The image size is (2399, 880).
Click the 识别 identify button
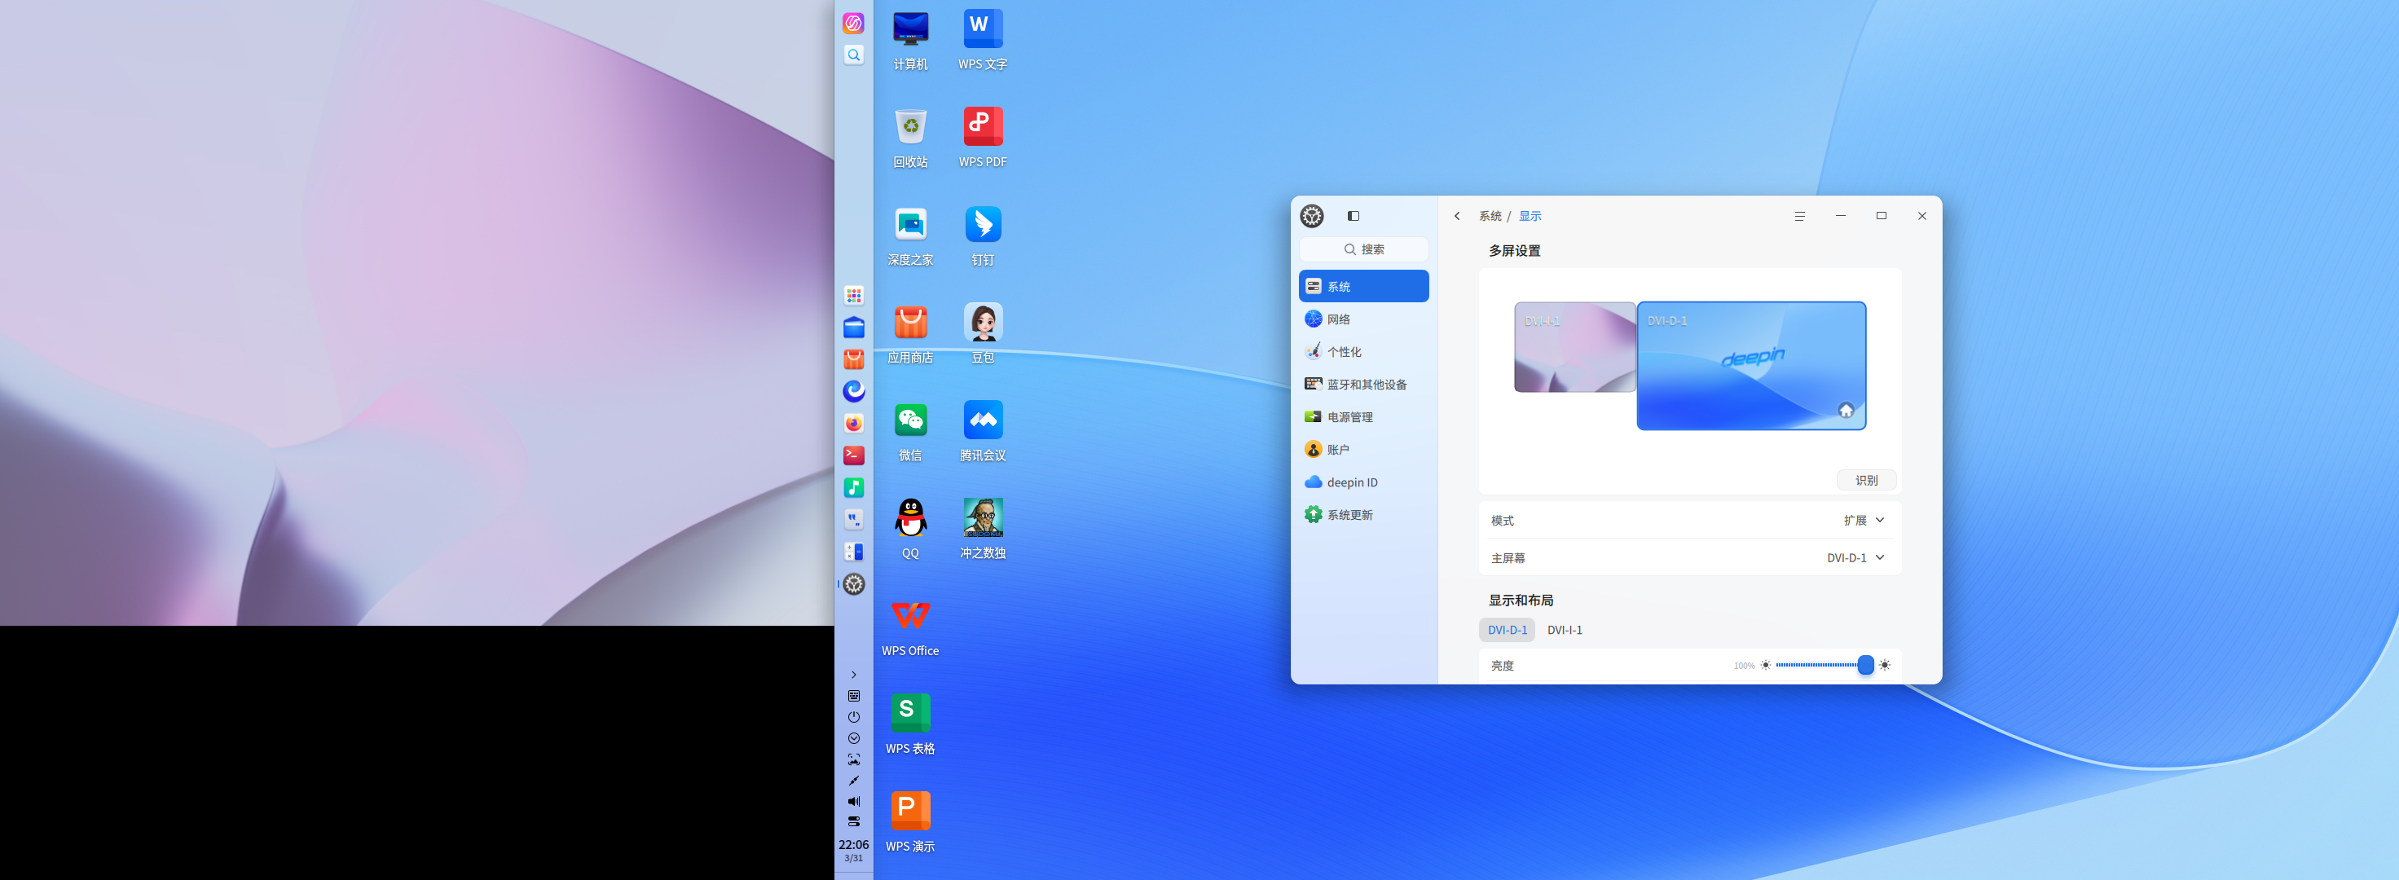[1865, 481]
